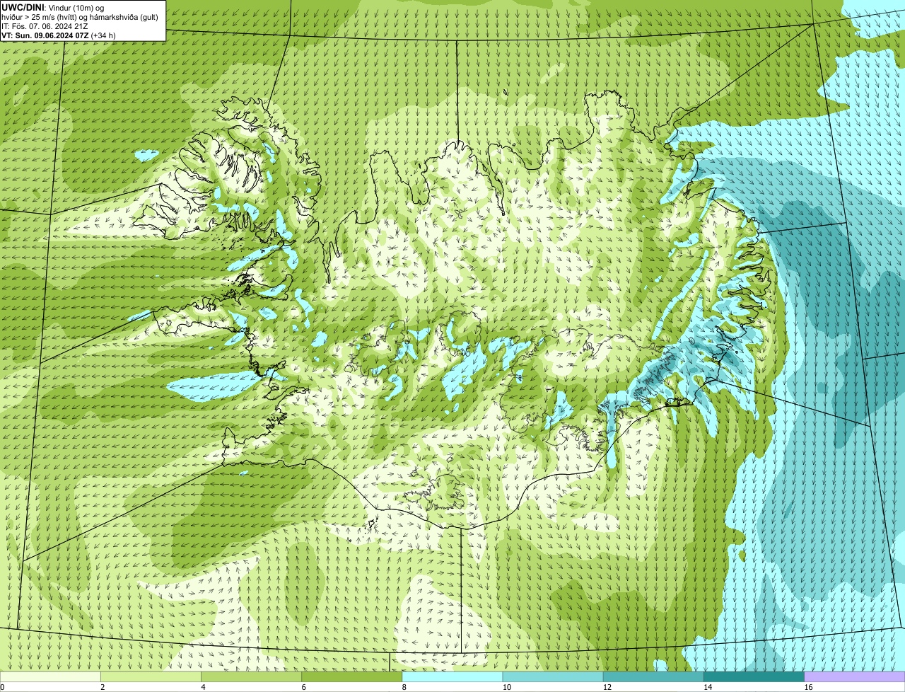Click the 'UWC/DINI: Vindur (10m) og' title line
Screen dimensions: 905x692
(x=53, y=8)
